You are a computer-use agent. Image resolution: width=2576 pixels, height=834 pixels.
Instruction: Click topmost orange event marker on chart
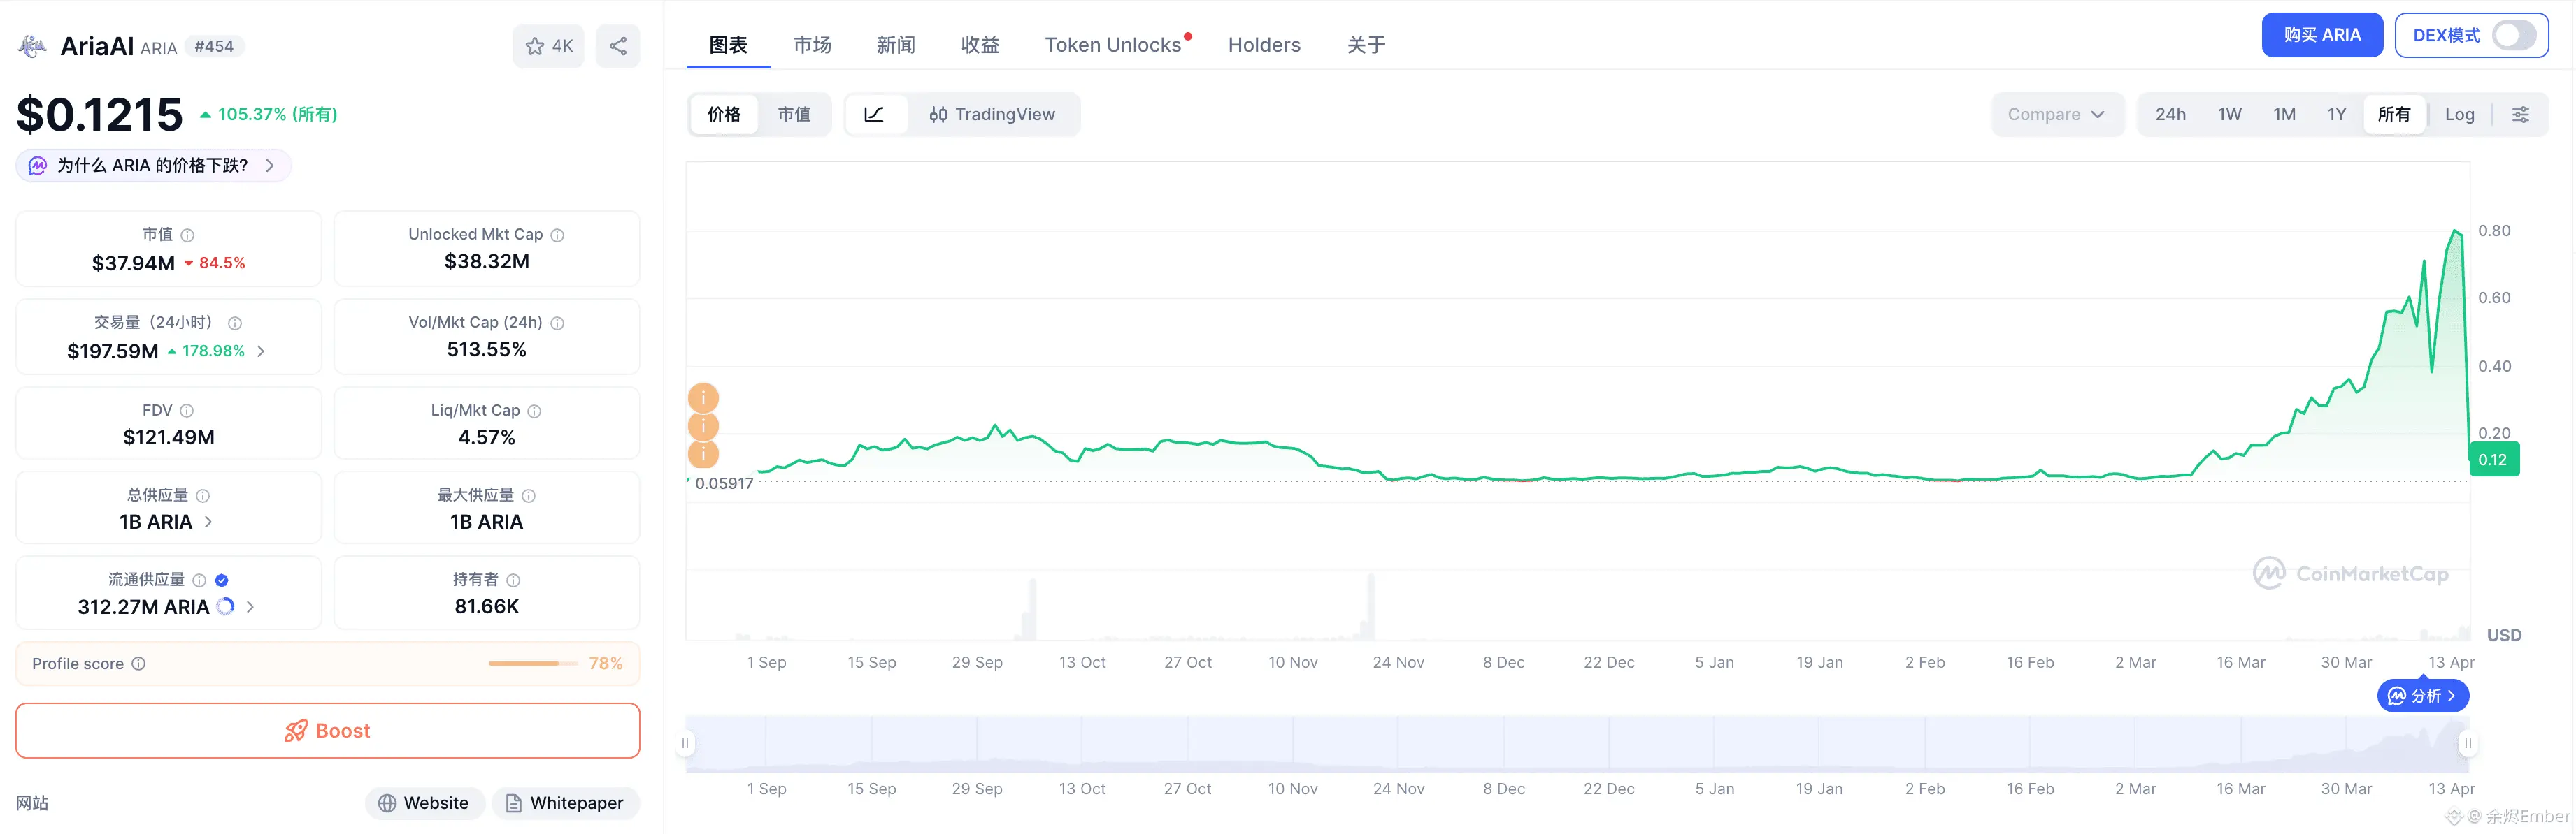click(x=703, y=397)
